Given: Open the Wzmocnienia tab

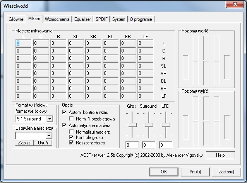Looking at the screenshot, I should point(57,19).
